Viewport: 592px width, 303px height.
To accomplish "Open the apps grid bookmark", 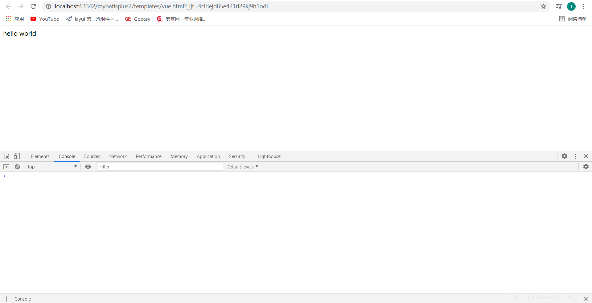I will (15, 19).
